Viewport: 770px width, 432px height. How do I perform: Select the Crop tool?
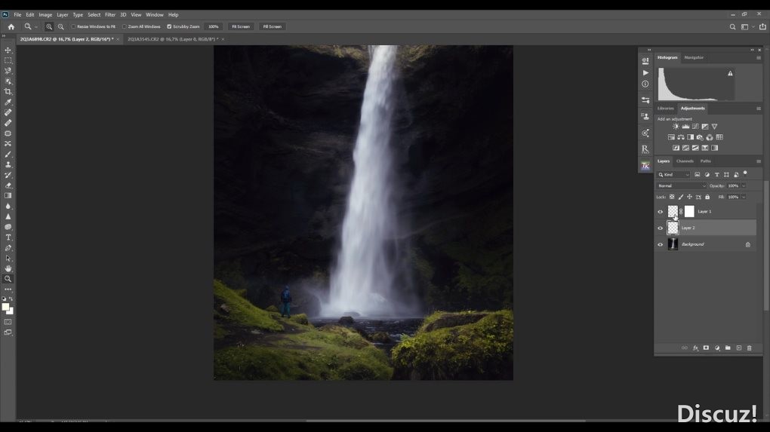[8, 92]
